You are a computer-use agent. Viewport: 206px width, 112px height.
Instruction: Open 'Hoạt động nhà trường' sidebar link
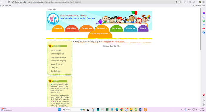tap(58, 57)
